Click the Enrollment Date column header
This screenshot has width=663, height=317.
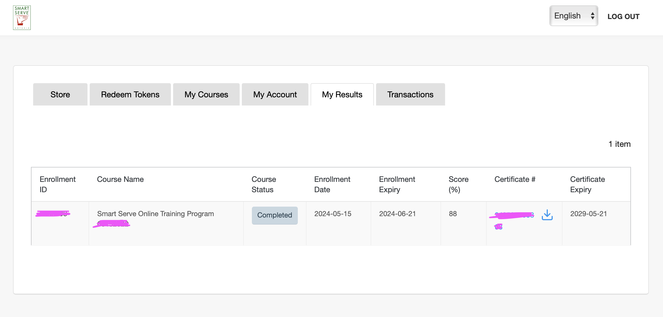pos(332,184)
